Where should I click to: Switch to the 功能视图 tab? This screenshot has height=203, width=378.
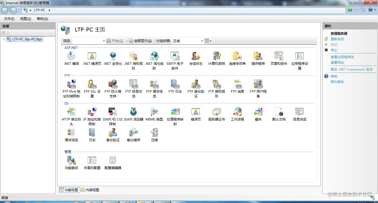click(x=69, y=190)
